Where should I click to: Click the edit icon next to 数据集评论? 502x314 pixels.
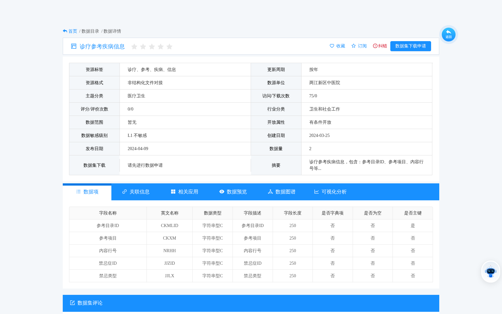click(x=72, y=303)
